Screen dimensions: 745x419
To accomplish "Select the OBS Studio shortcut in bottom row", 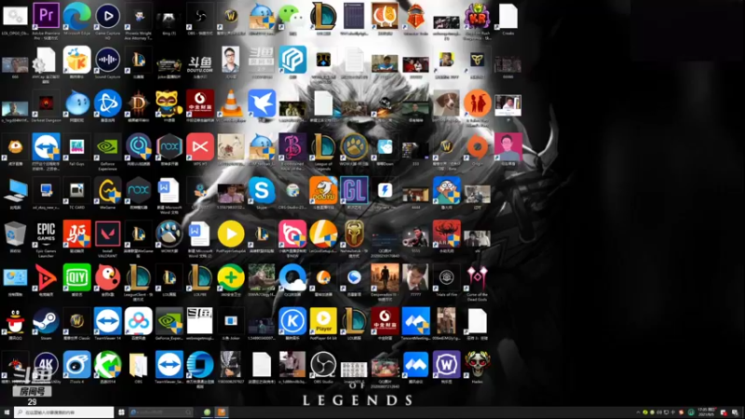I will pos(323,364).
